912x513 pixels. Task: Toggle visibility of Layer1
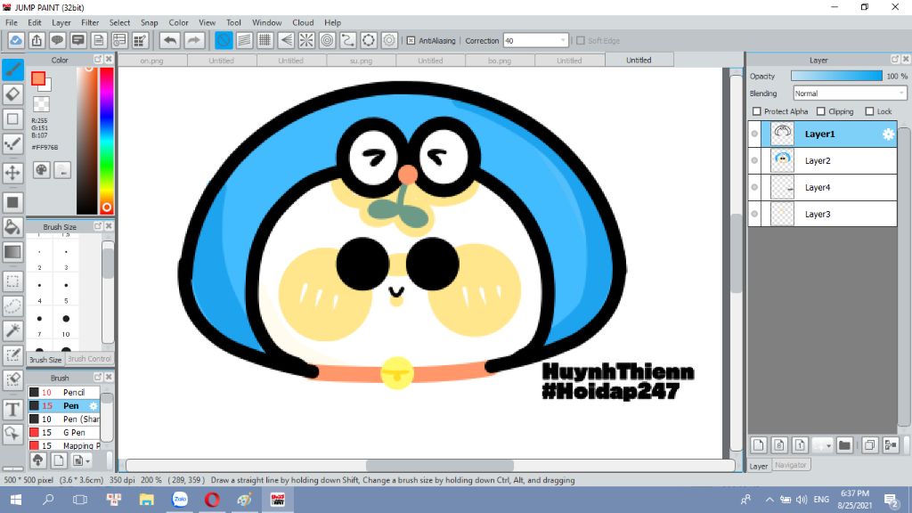click(754, 134)
